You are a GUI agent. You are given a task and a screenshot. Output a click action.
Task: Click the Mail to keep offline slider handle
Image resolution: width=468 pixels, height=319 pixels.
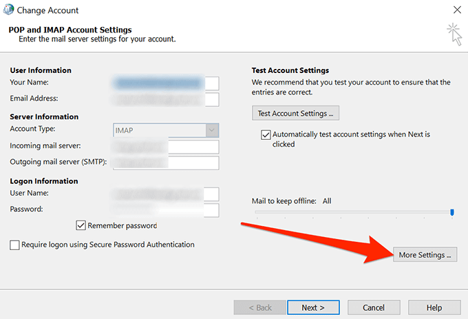[452, 212]
